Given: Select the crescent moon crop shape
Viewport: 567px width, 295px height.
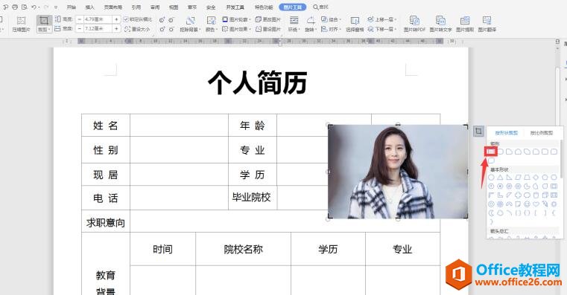Looking at the screenshot, I should coord(491,213).
